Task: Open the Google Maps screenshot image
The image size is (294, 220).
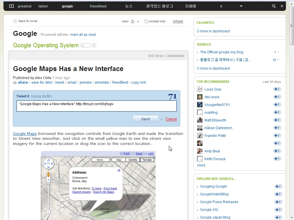Action: pyautogui.click(x=98, y=185)
